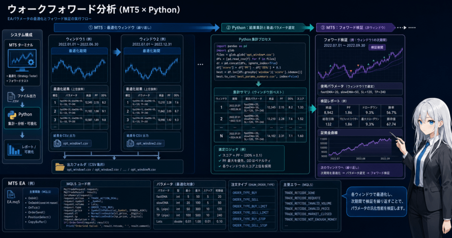Click the MT5 terminal monitor icon with gear
The height and width of the screenshot is (238, 452).
pos(22,60)
